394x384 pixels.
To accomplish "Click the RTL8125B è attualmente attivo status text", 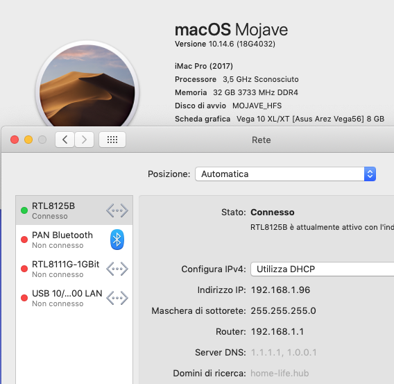I will click(x=322, y=227).
